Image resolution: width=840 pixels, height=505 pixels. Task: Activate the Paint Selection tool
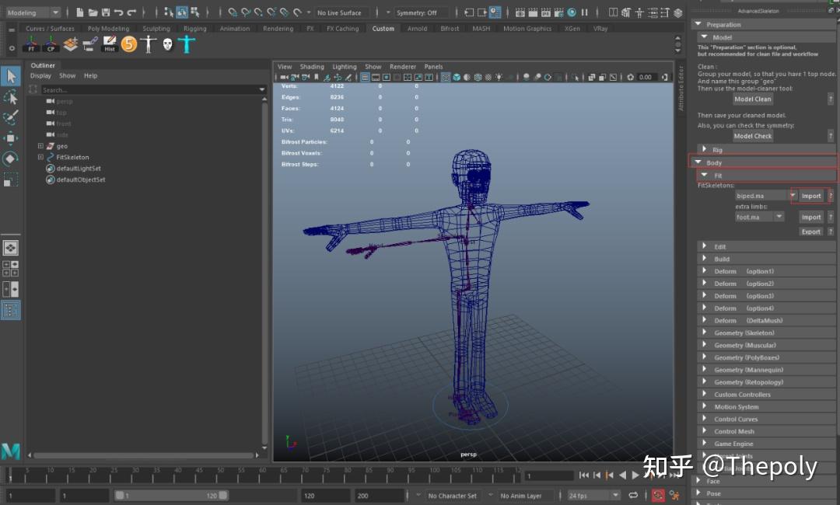[11, 117]
